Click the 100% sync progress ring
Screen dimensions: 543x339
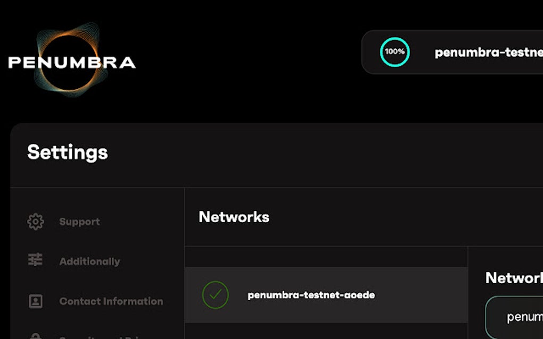[x=394, y=52]
